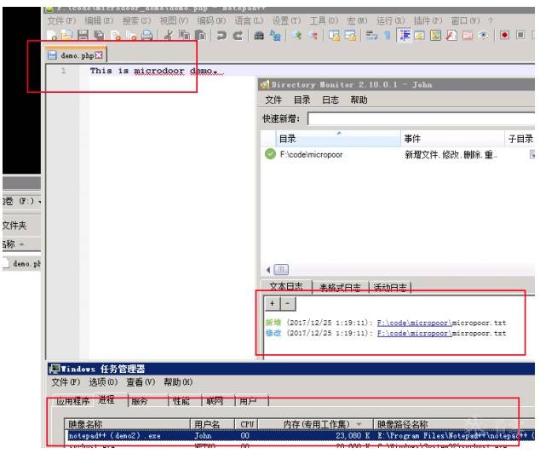Image resolution: width=540 pixels, height=453 pixels.
Task: Switch to the 性能 tab in Task Manager
Action: coord(181,400)
